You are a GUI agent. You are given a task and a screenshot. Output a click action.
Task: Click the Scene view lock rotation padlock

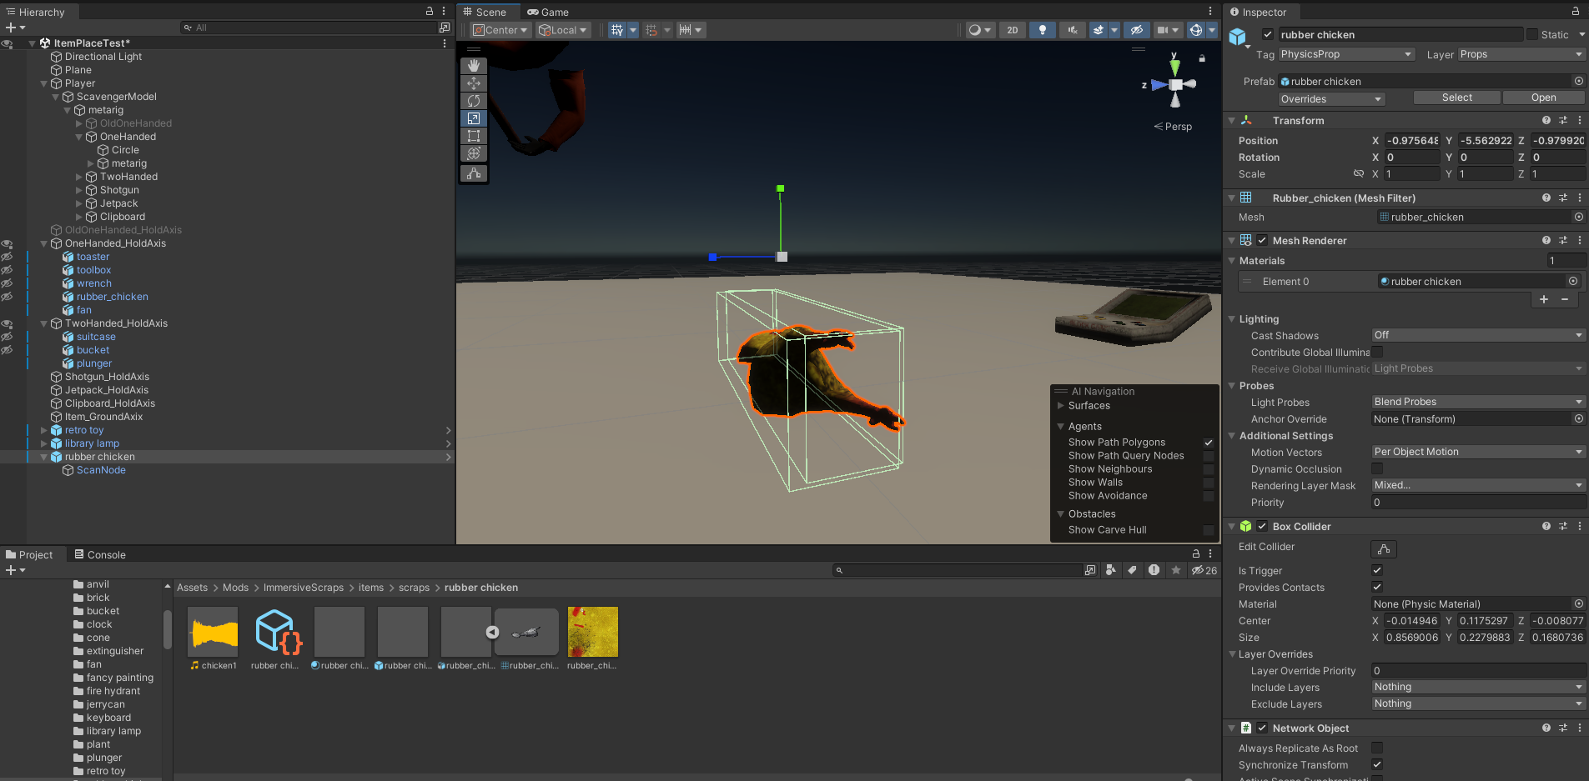[1202, 58]
